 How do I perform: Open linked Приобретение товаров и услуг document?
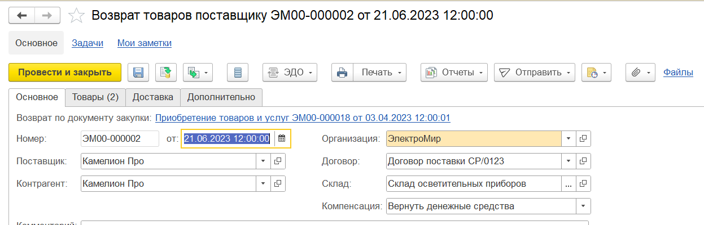303,118
